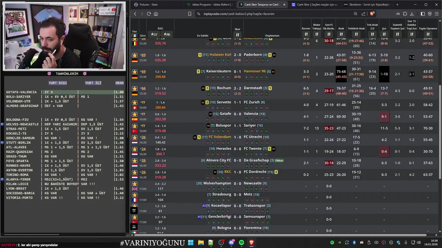Open browser extensions puzzle icon
The height and width of the screenshot is (248, 442).
(405, 14)
